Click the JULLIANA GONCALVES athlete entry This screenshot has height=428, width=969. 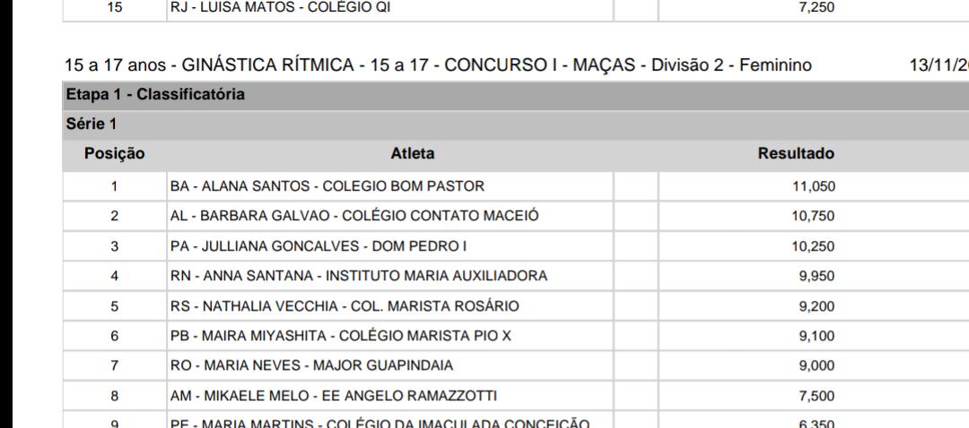click(308, 246)
